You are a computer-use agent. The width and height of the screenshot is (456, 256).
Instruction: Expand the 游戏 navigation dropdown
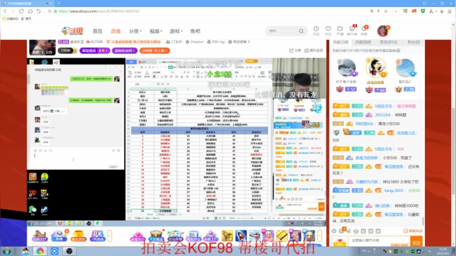coord(176,31)
